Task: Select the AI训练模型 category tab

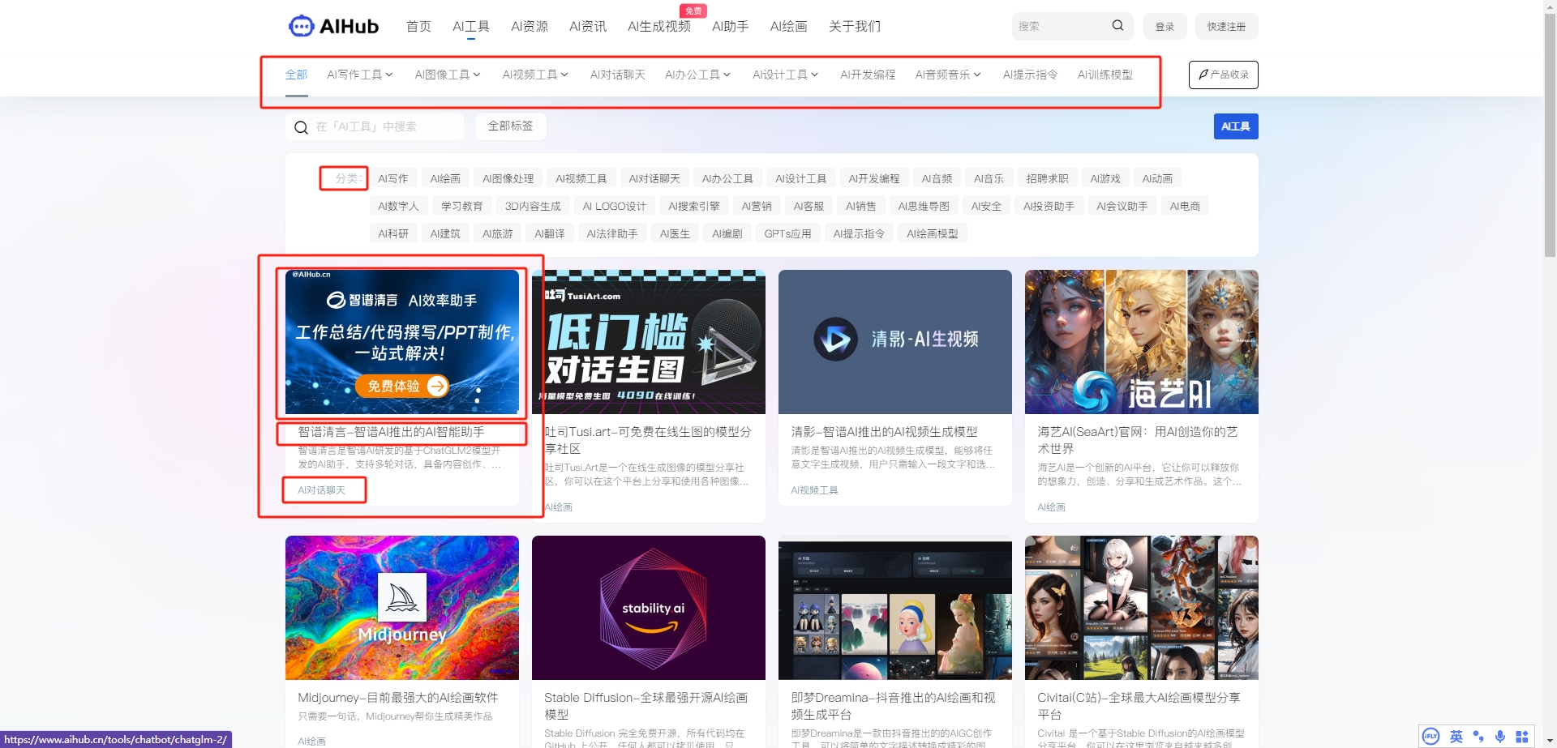Action: click(x=1105, y=75)
